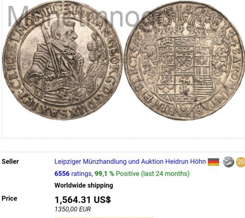
Task: Click the silver coin seal badge icon
Action: (228, 162)
